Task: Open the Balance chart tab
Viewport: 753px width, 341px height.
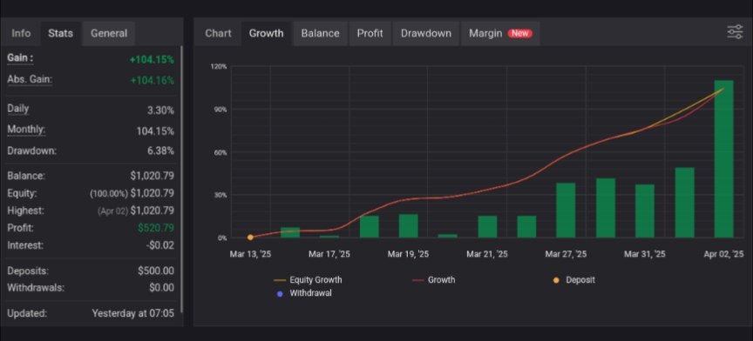Action: [x=321, y=33]
